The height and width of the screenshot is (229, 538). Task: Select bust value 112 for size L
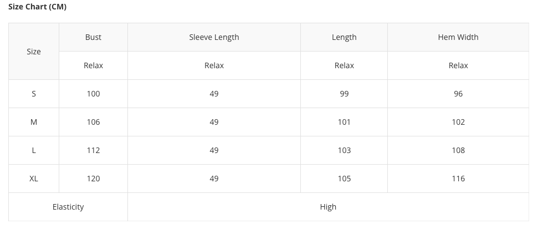tap(93, 150)
